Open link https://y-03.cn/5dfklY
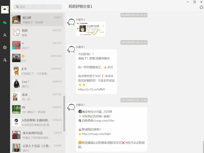Screen dimensions: 204x153 tap(92, 90)
